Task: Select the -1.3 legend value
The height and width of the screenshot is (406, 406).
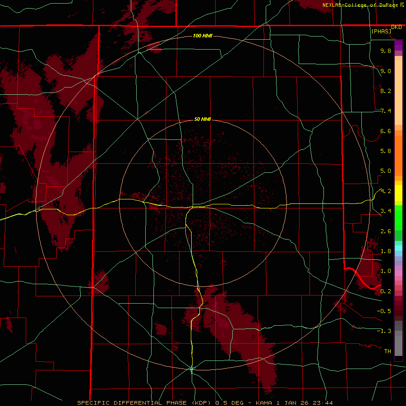Action: (384, 331)
